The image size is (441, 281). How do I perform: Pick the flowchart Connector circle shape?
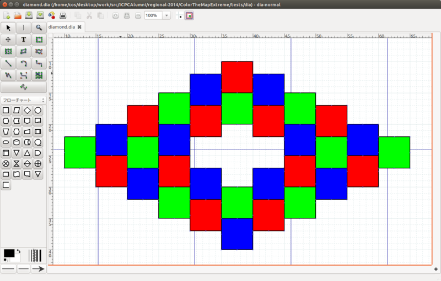click(x=38, y=110)
